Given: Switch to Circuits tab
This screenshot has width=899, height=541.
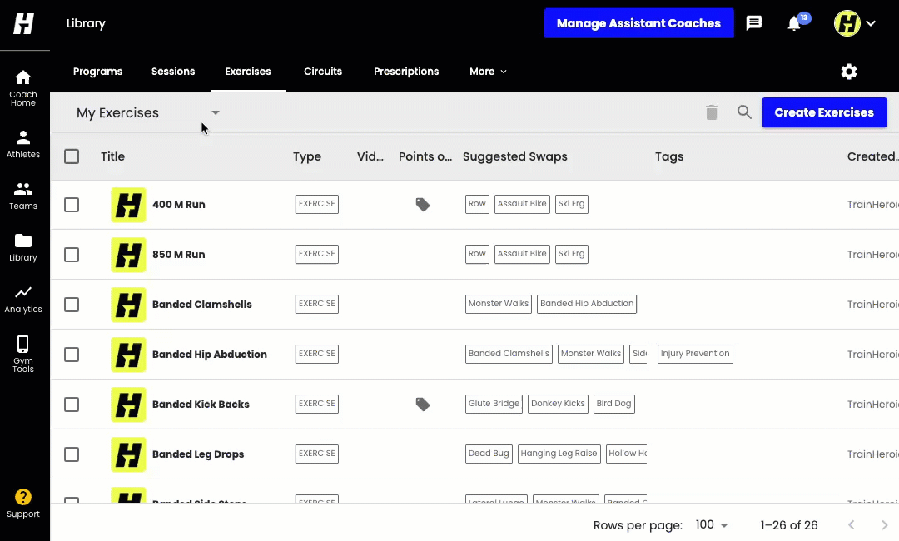Looking at the screenshot, I should (x=323, y=72).
